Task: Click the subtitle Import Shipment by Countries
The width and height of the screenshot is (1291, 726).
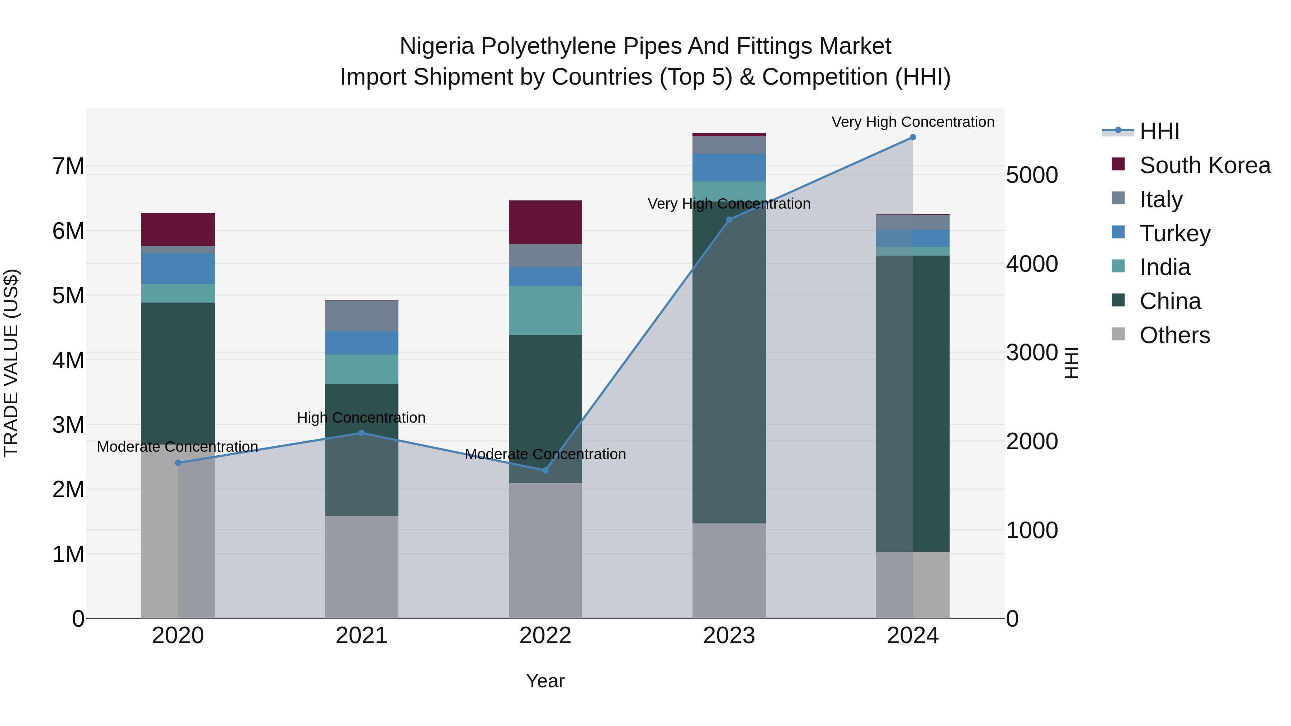Action: click(x=645, y=77)
